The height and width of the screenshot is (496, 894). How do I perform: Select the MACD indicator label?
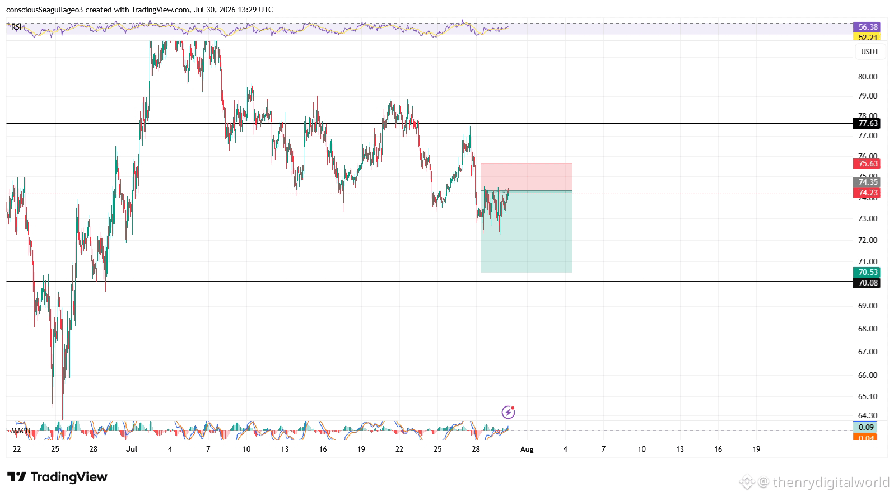(x=21, y=431)
